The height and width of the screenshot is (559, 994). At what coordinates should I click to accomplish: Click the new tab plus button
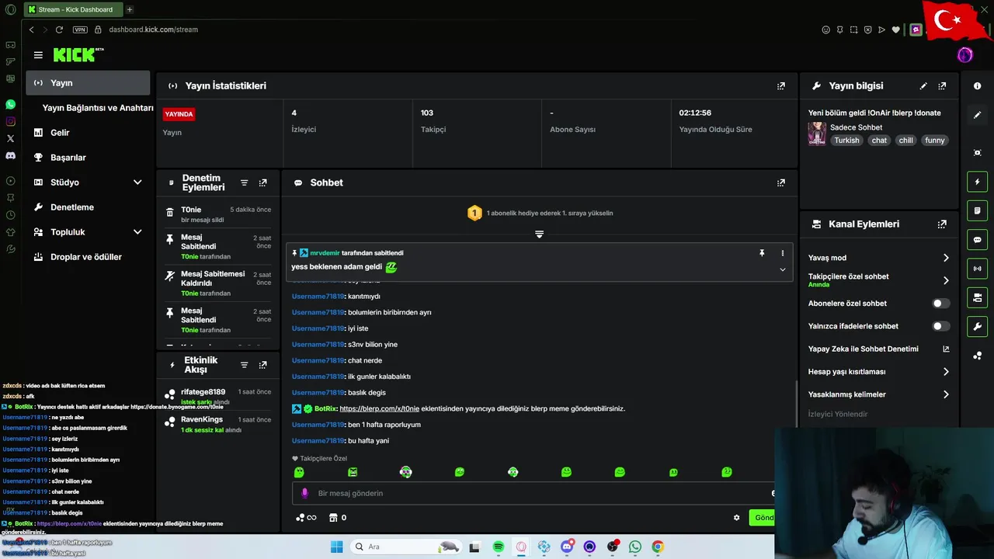click(130, 9)
